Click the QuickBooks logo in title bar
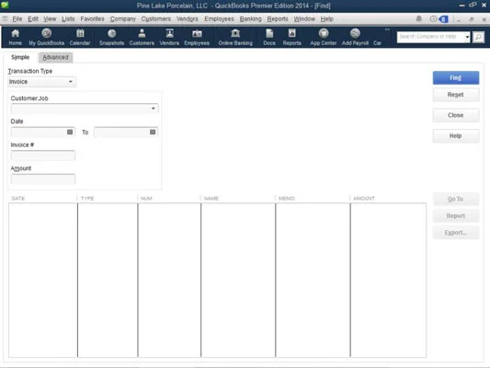This screenshot has width=490, height=368. point(5,5)
